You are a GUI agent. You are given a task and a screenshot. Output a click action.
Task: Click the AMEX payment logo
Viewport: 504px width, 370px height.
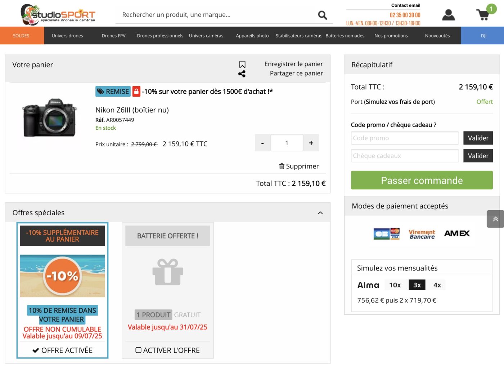[x=457, y=233]
